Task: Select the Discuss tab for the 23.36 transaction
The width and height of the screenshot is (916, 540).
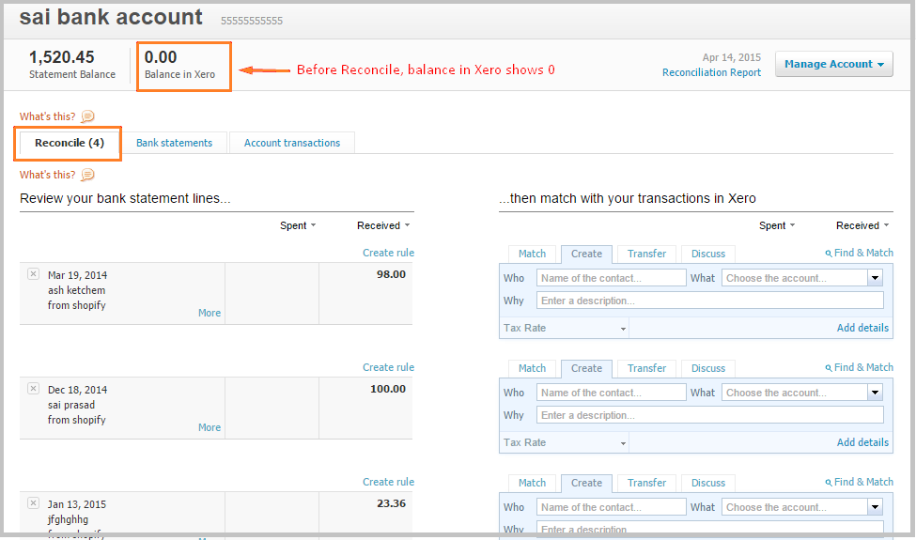Action: click(708, 483)
